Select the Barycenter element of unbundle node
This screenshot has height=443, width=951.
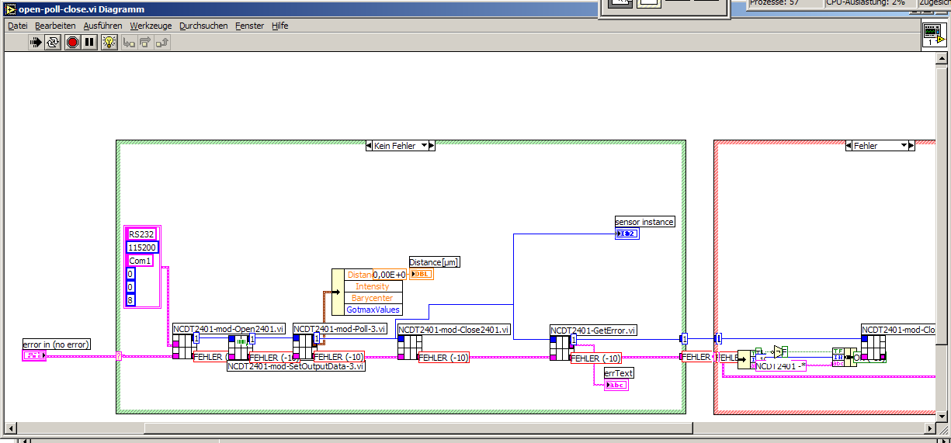pos(373,298)
